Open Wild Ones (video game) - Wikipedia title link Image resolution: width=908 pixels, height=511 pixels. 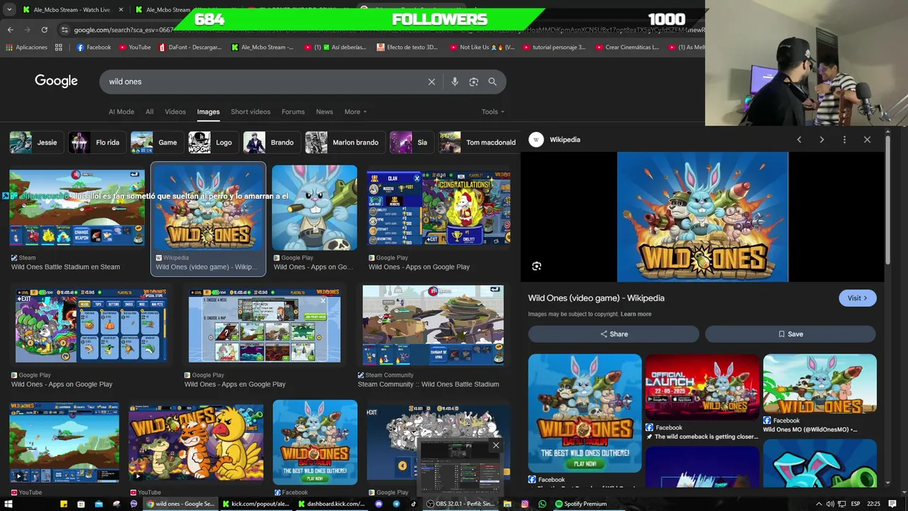tap(596, 298)
